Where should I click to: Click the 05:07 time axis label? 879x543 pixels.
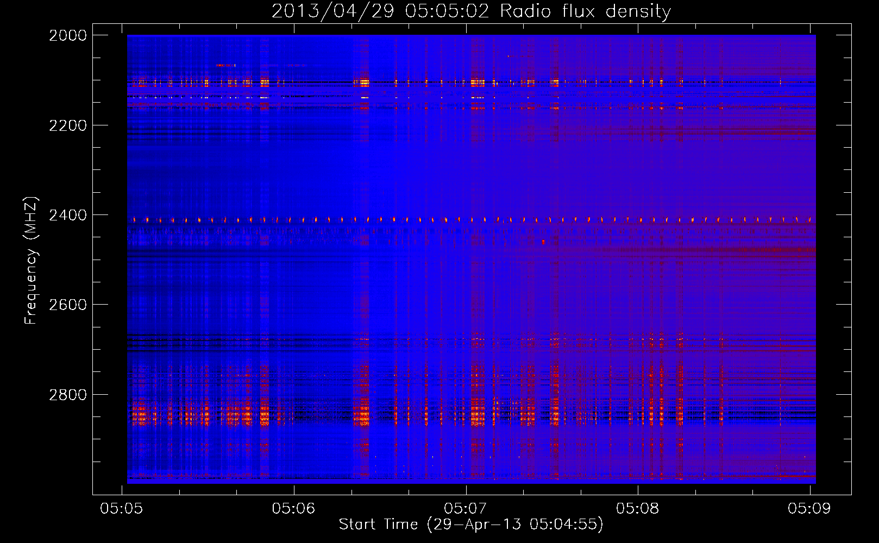[466, 508]
